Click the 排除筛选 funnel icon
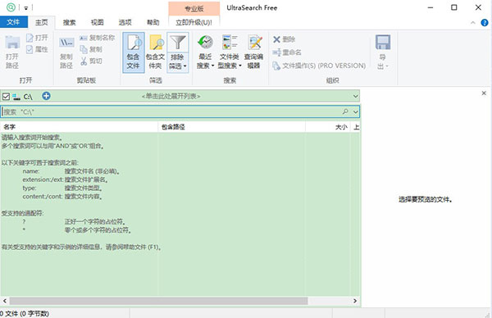Viewport: 492px width, 318px height. point(178,42)
